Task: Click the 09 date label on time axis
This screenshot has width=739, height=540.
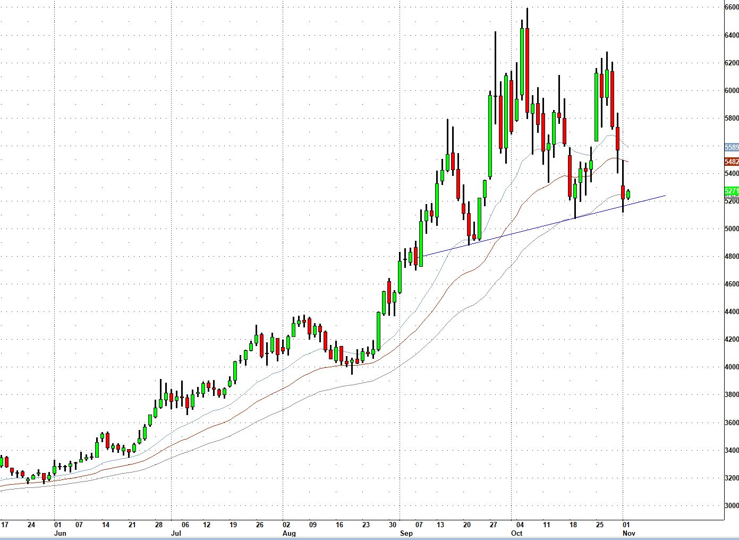Action: coord(313,525)
